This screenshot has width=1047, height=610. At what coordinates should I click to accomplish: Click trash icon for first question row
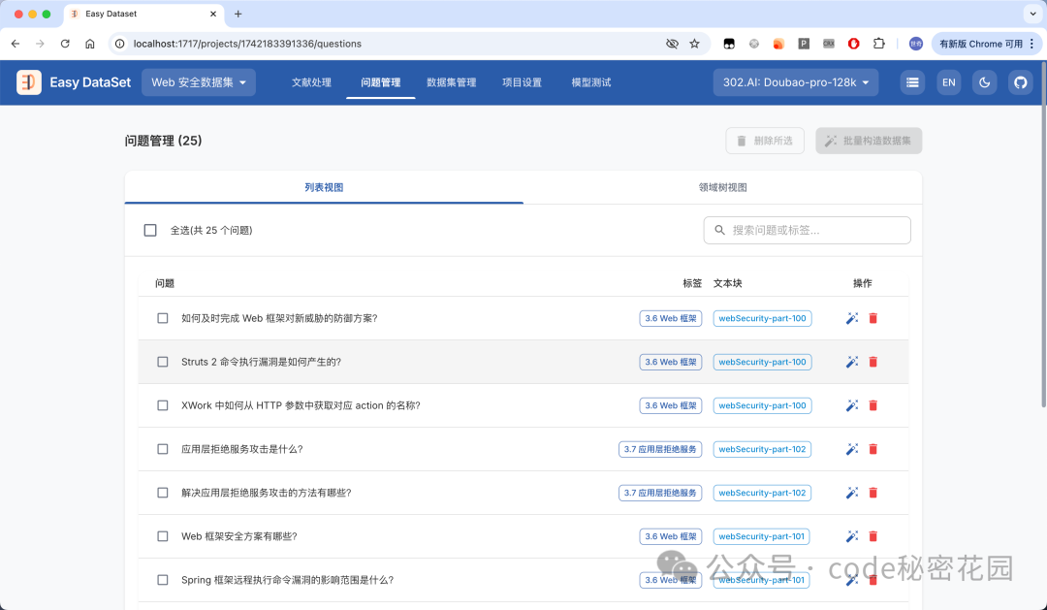872,318
